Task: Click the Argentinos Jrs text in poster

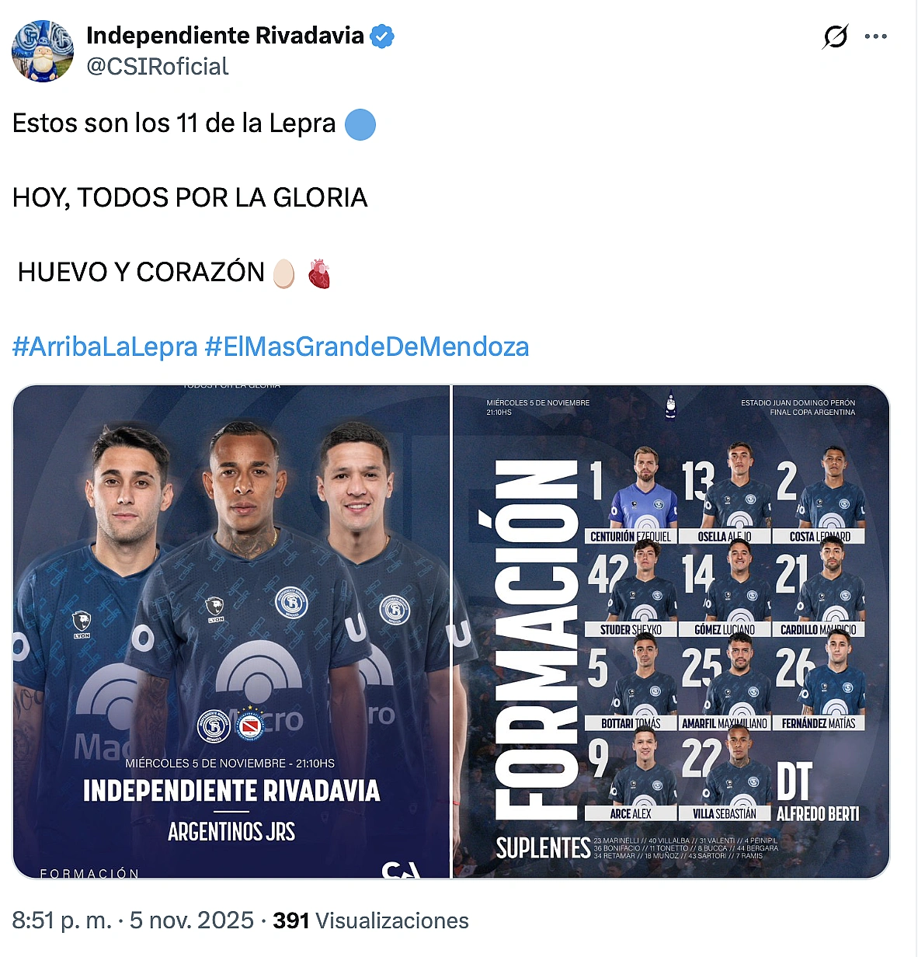Action: pos(231,832)
